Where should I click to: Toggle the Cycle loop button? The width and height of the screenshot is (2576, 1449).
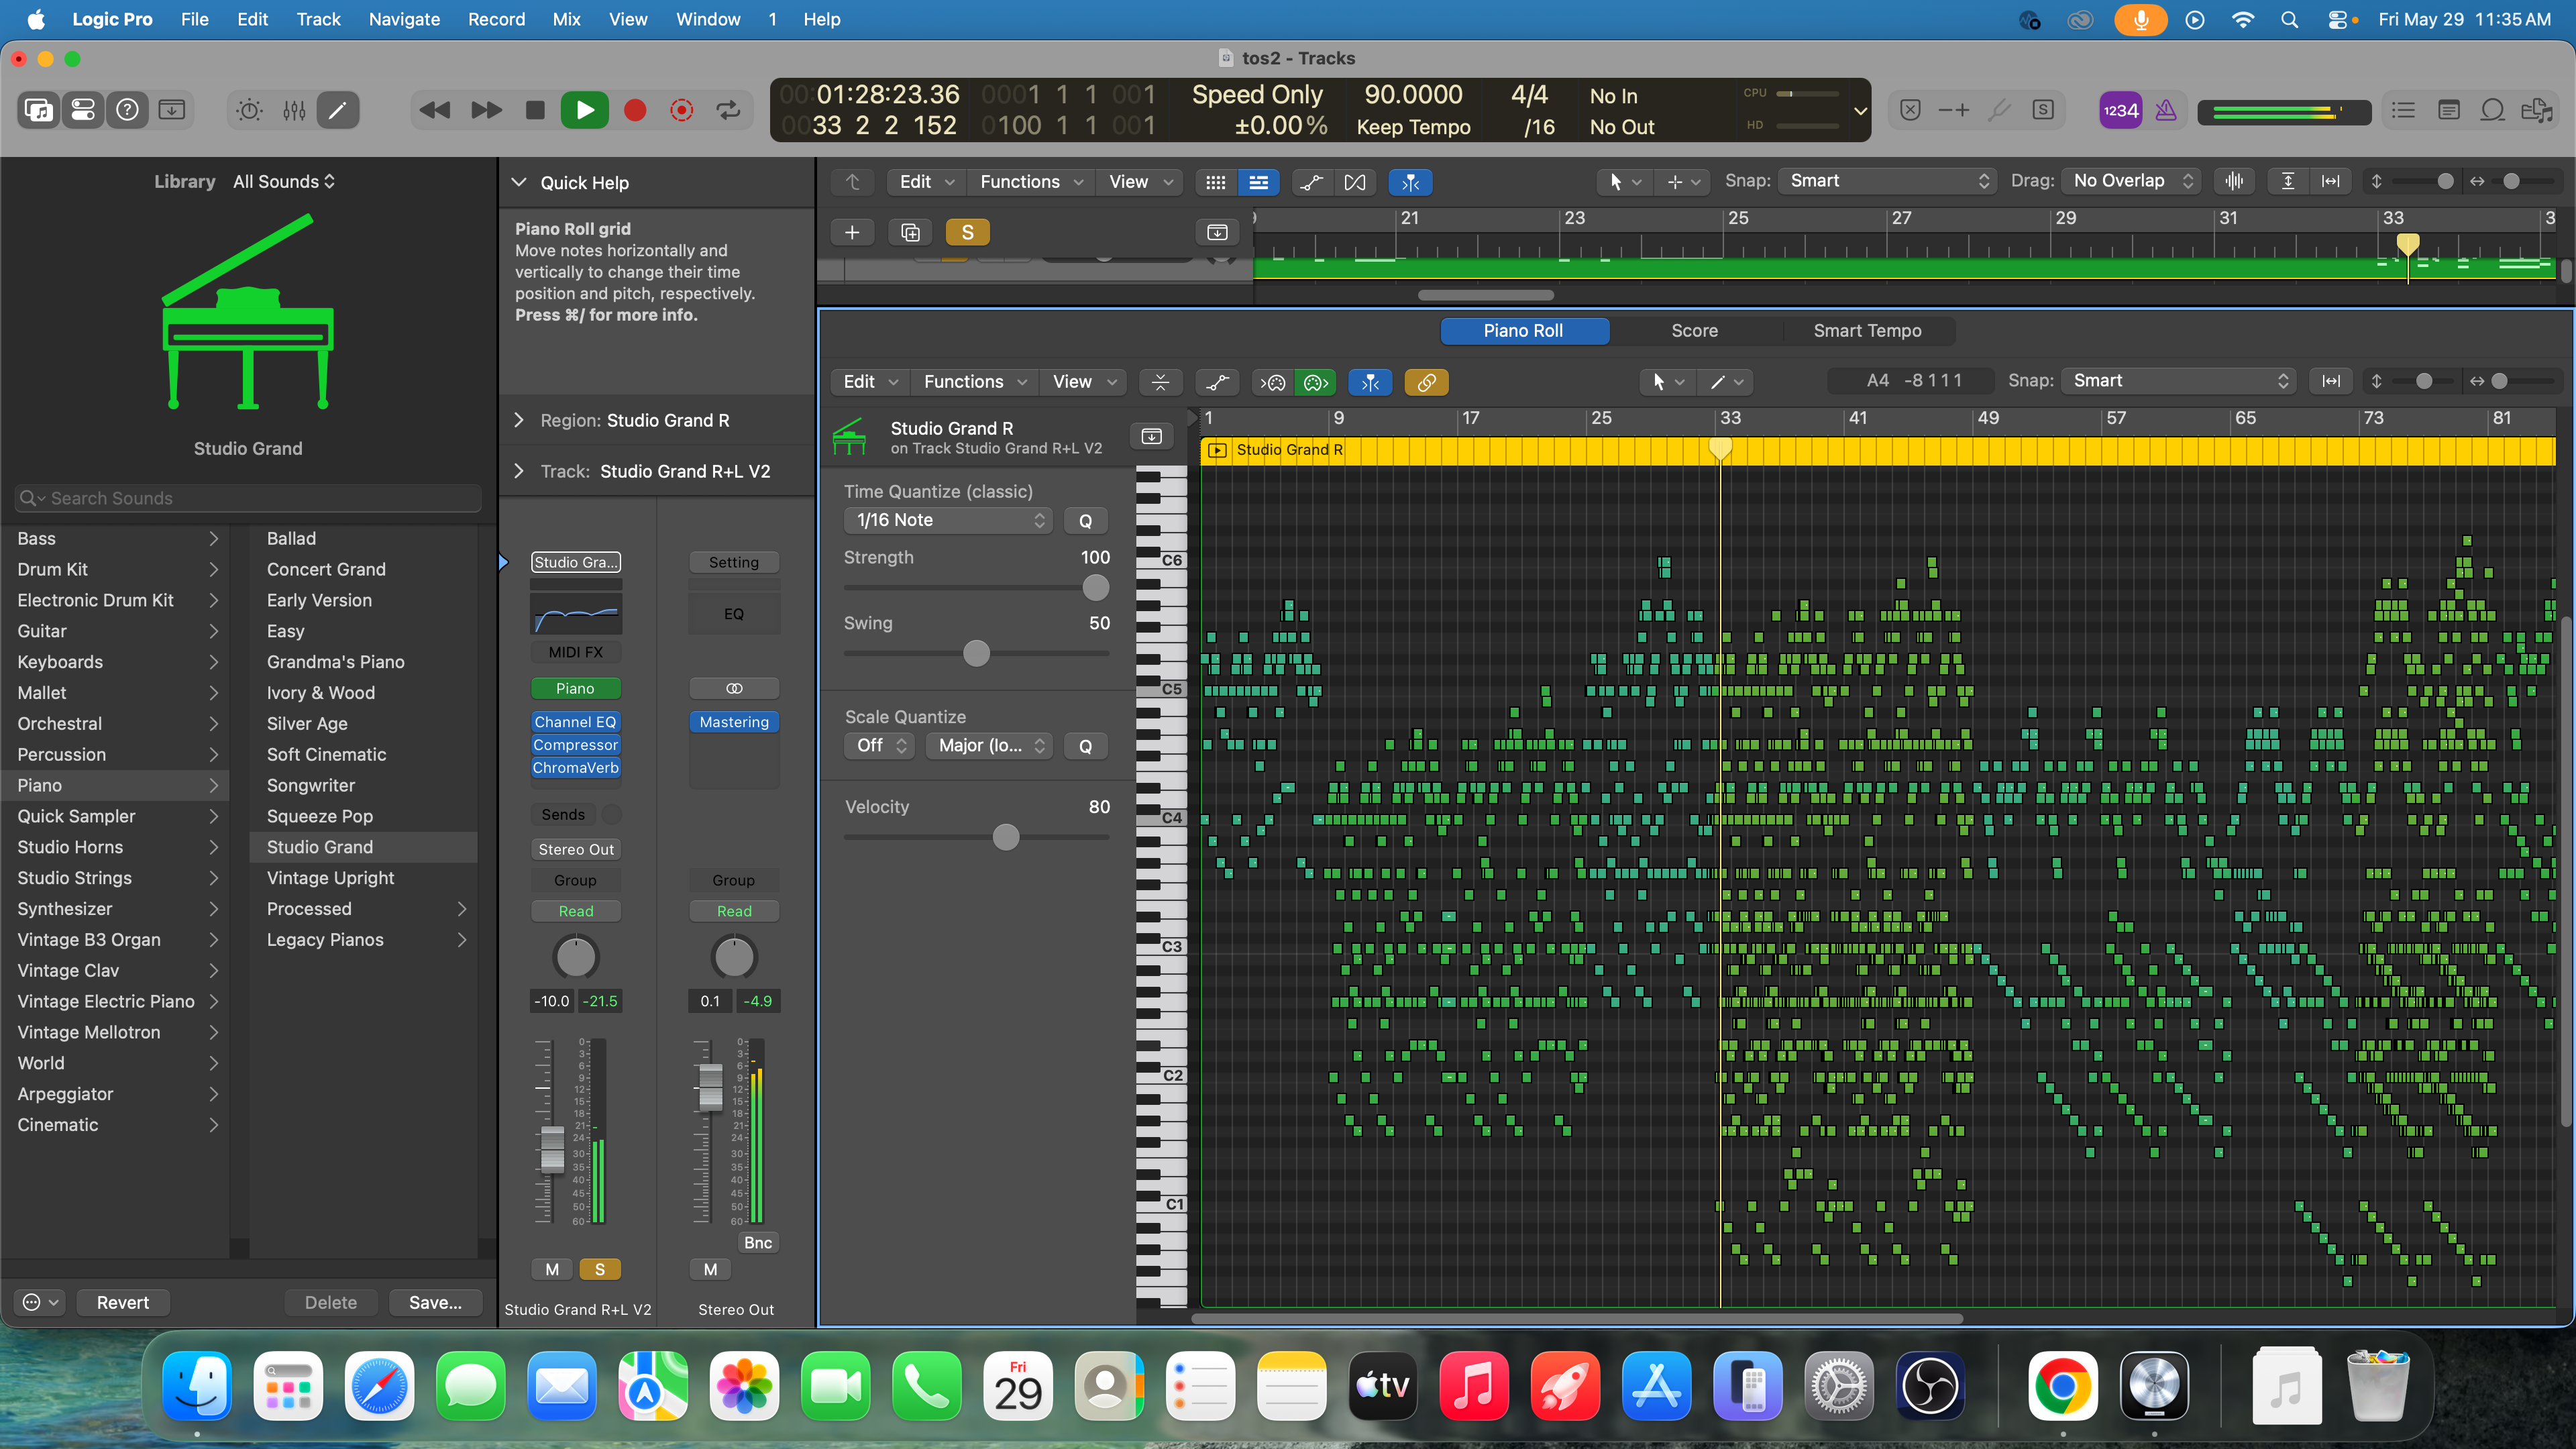pyautogui.click(x=729, y=110)
